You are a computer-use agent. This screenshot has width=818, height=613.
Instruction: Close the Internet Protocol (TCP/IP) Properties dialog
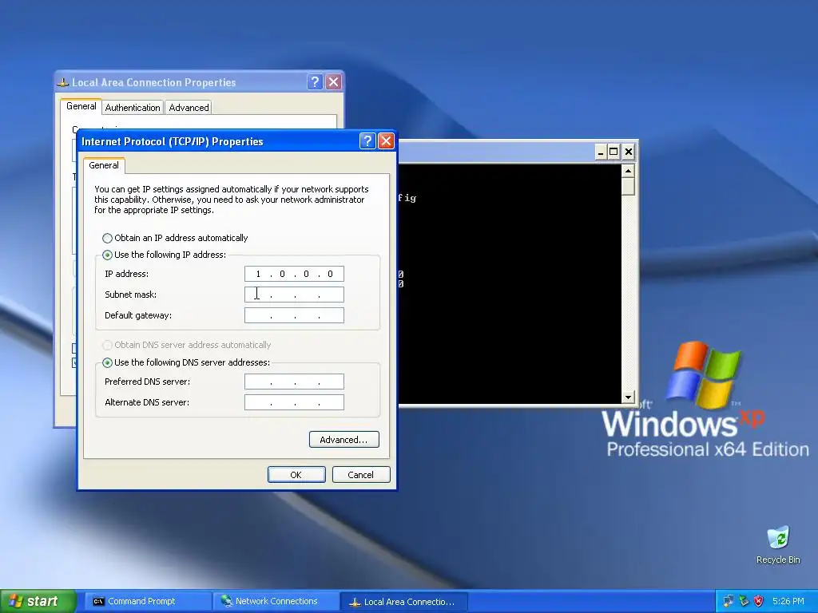click(x=386, y=140)
